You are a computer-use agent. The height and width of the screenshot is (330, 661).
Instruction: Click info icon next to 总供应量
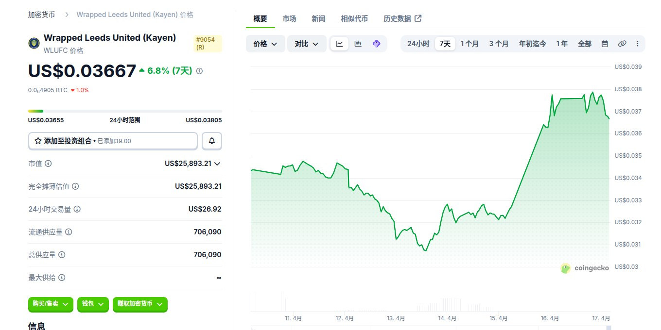tap(62, 255)
